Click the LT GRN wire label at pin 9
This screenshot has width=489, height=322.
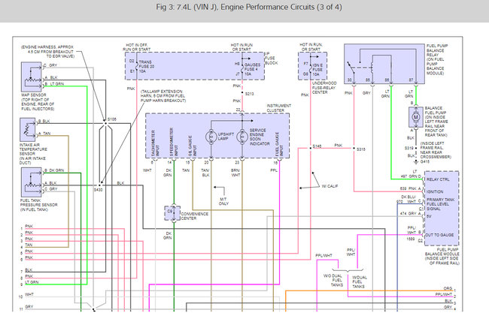[32, 282]
